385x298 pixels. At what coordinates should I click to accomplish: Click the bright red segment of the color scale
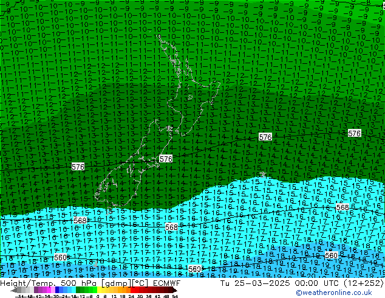click(x=133, y=290)
